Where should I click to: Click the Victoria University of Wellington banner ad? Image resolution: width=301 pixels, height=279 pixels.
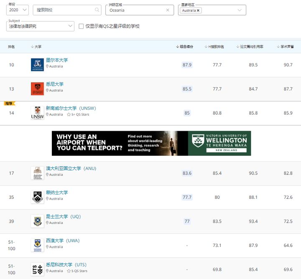coord(151,143)
